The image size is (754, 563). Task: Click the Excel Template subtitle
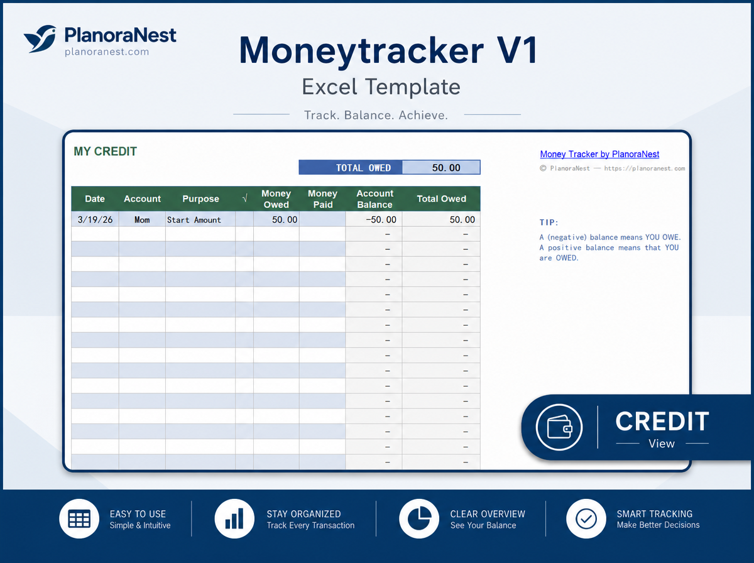tap(381, 87)
